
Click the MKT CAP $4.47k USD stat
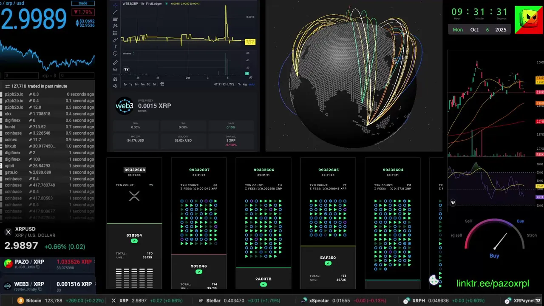[x=136, y=139]
